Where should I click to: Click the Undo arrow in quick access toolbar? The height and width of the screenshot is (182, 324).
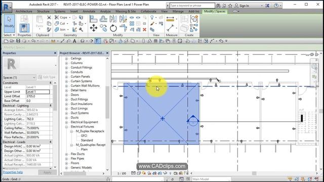point(33,41)
